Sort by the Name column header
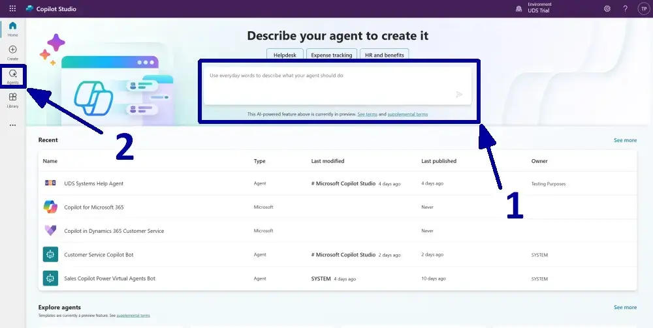653x328 pixels. 50,161
